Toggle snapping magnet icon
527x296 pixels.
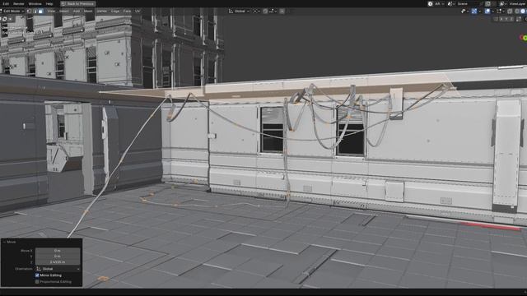point(265,11)
